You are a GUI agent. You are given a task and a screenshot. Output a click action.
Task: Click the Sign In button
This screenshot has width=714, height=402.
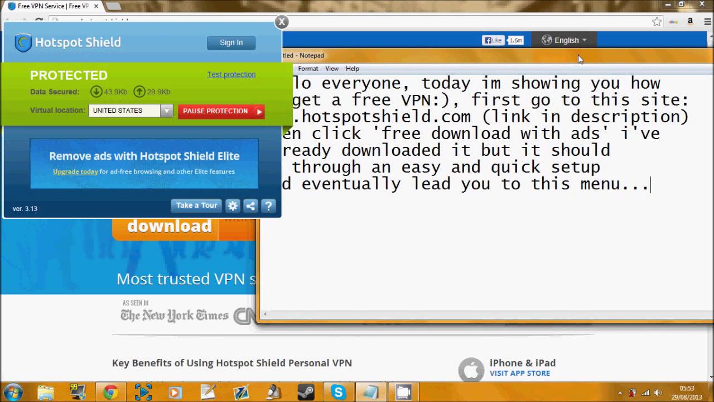tap(231, 42)
